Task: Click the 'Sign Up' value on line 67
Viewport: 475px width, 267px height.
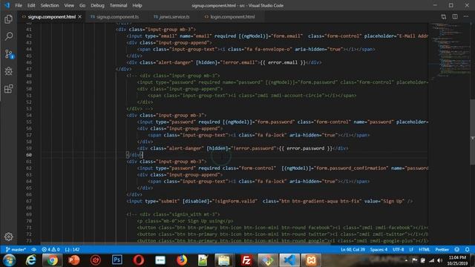Action: [393, 201]
